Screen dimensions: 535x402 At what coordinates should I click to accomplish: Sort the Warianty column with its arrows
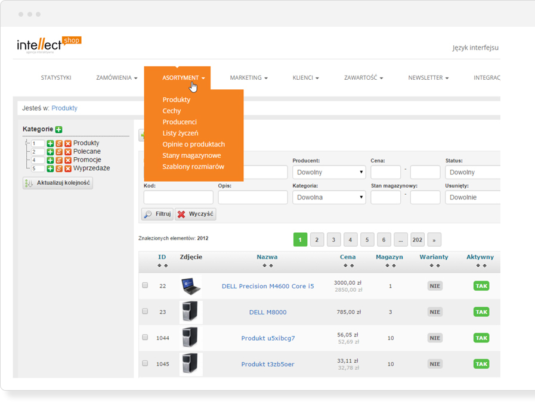[434, 266]
